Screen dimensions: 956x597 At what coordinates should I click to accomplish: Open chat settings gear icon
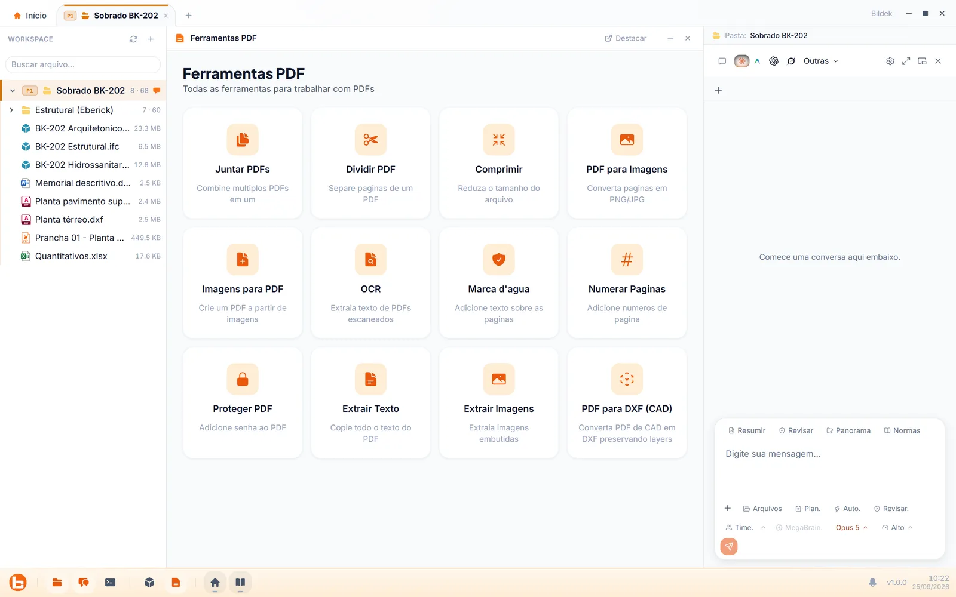tap(890, 61)
